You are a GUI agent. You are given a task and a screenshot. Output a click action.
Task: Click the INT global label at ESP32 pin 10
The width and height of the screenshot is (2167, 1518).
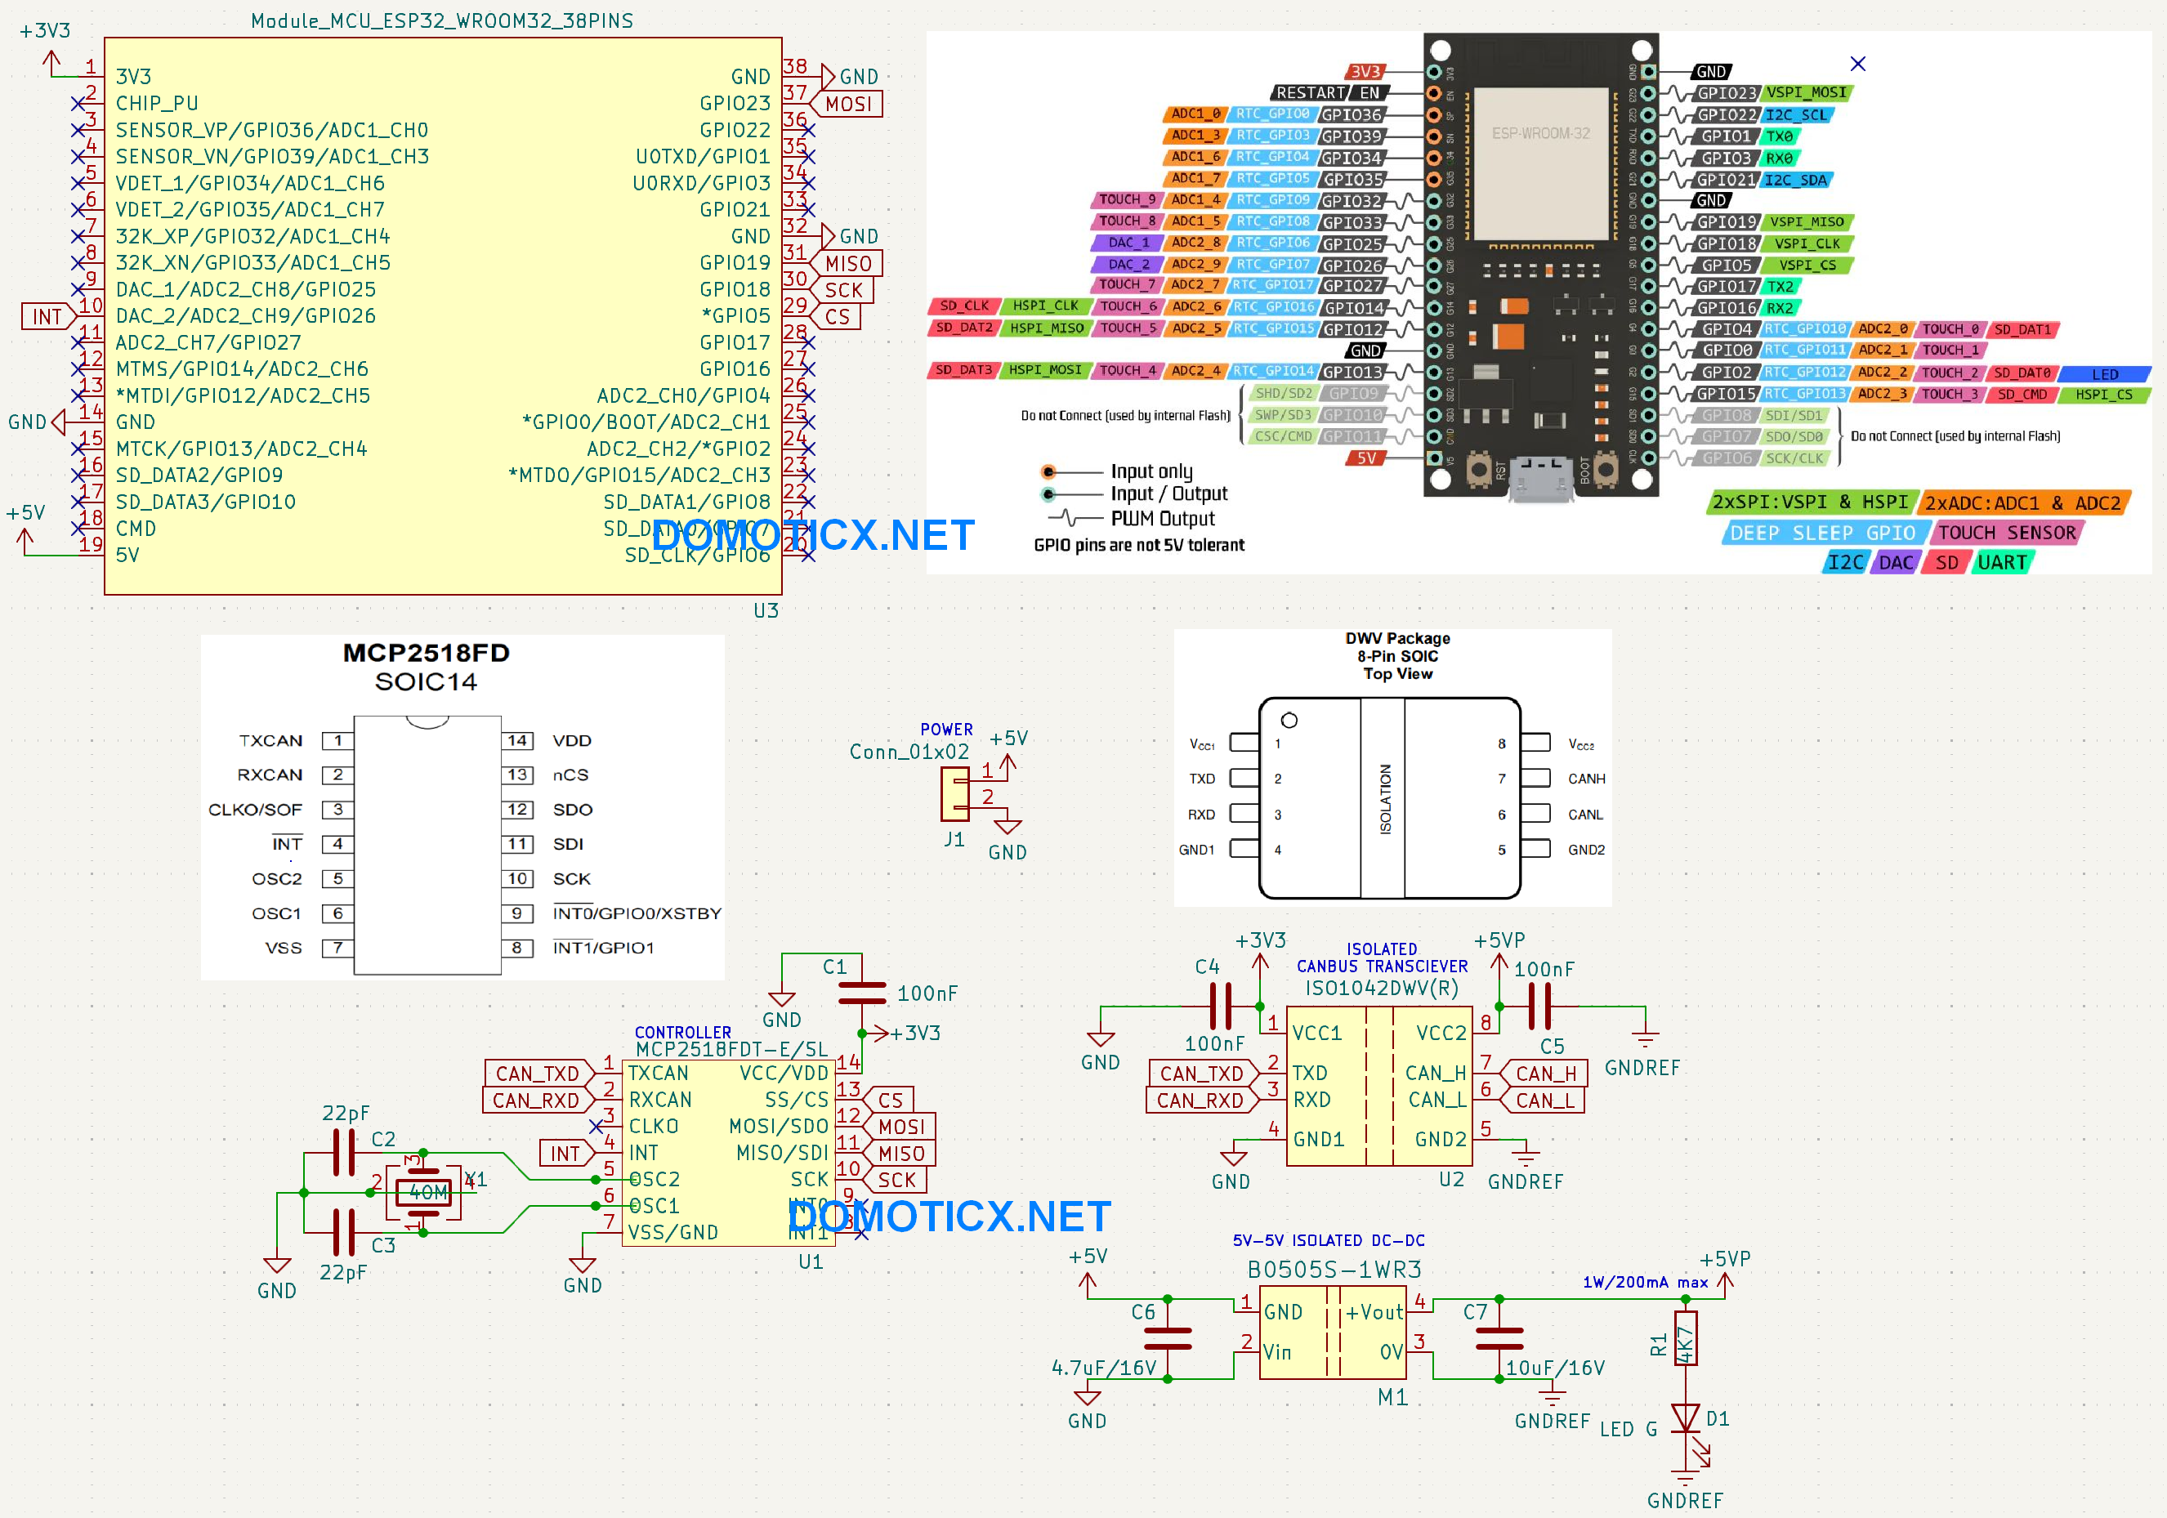[x=47, y=316]
